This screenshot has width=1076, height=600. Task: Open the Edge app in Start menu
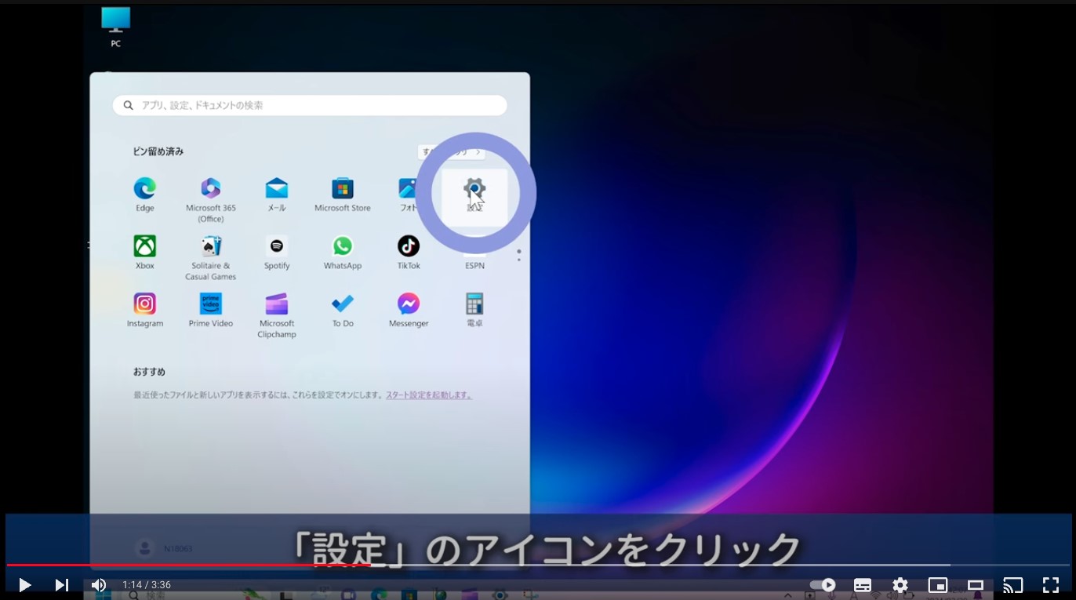coord(144,194)
